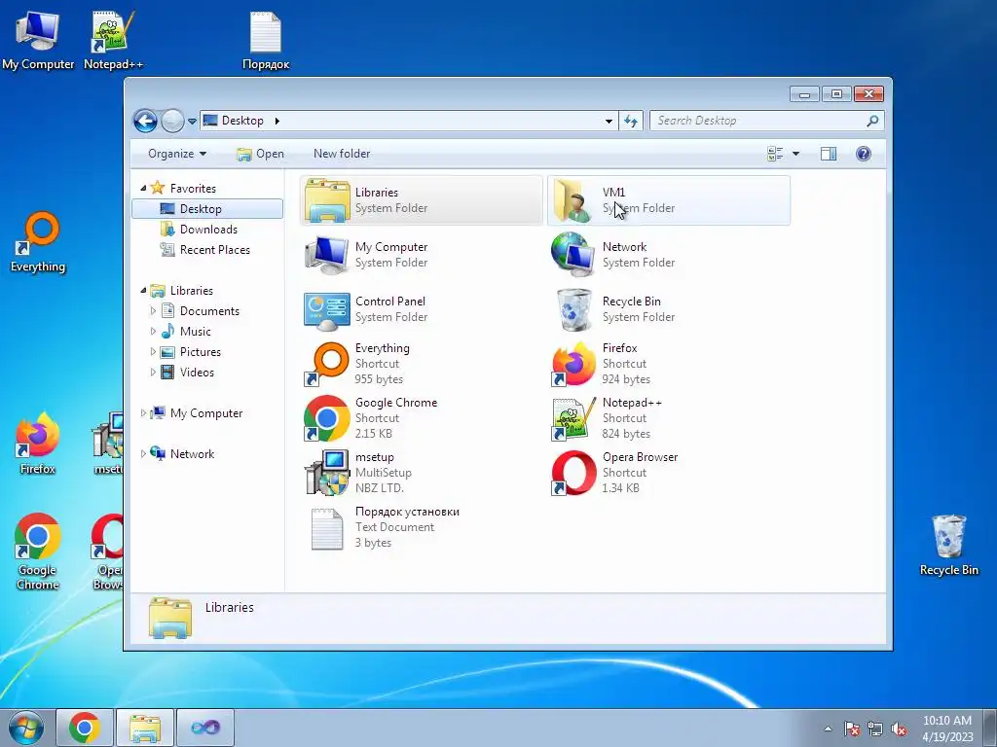Select Порядок установки text document
997x747 pixels.
pos(327,528)
